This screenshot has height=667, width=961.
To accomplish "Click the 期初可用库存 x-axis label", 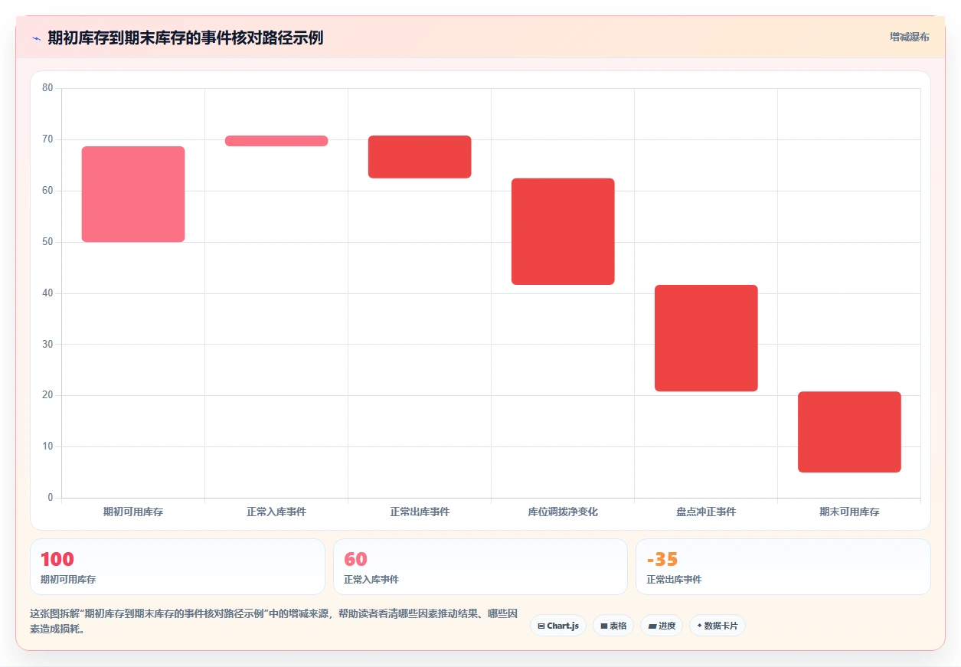I will click(133, 512).
